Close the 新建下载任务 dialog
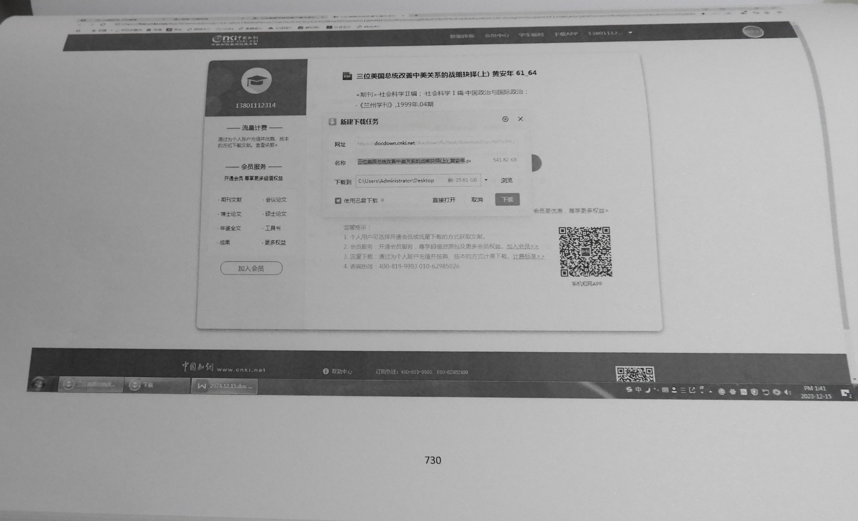Image resolution: width=858 pixels, height=521 pixels. pos(520,119)
